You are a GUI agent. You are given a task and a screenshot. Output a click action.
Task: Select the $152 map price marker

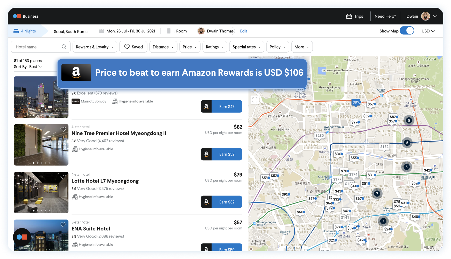point(384,147)
